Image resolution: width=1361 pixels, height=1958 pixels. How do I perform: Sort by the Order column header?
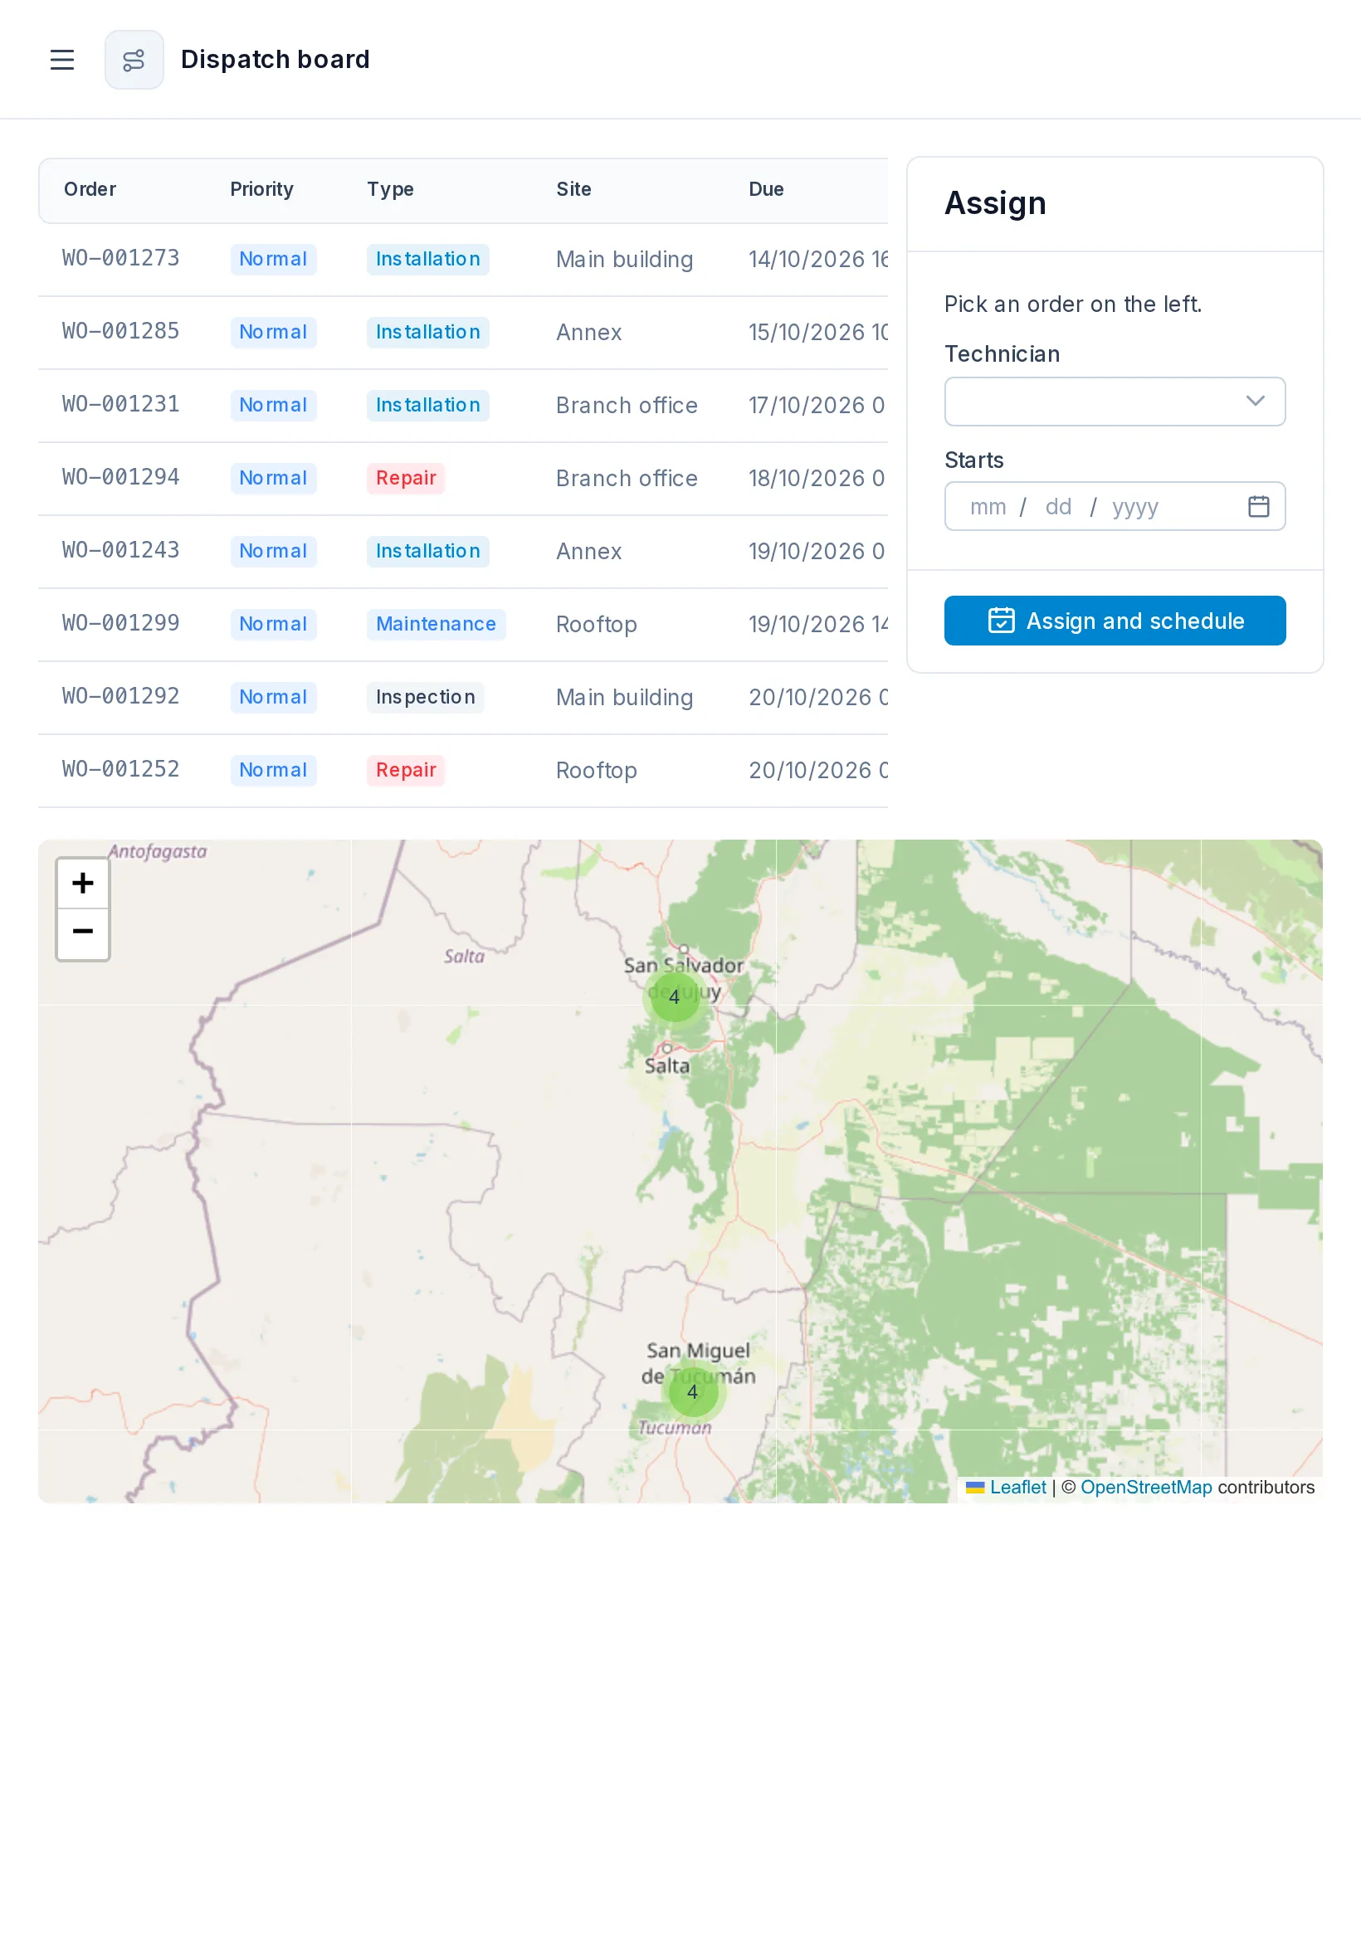tap(90, 189)
